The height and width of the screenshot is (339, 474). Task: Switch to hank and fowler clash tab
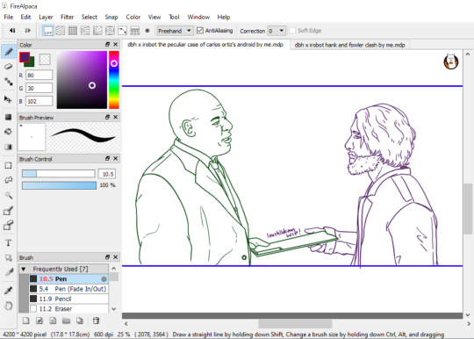pos(349,45)
